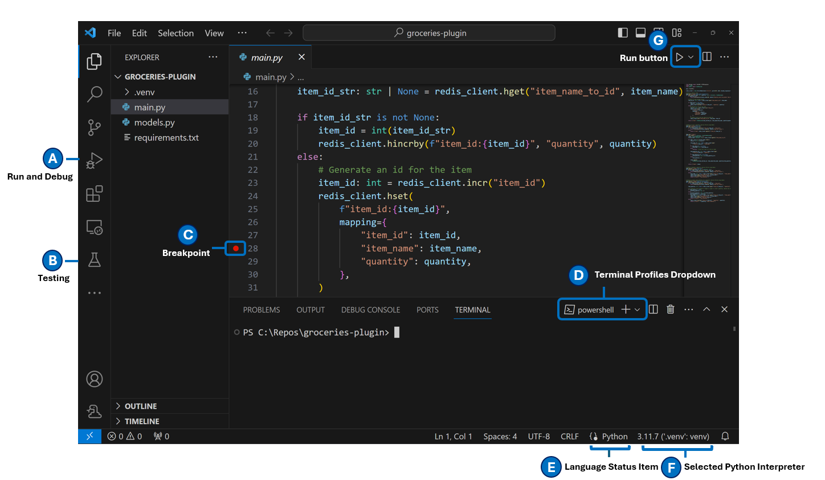Toggle the Primary Side Bar visibility

622,32
